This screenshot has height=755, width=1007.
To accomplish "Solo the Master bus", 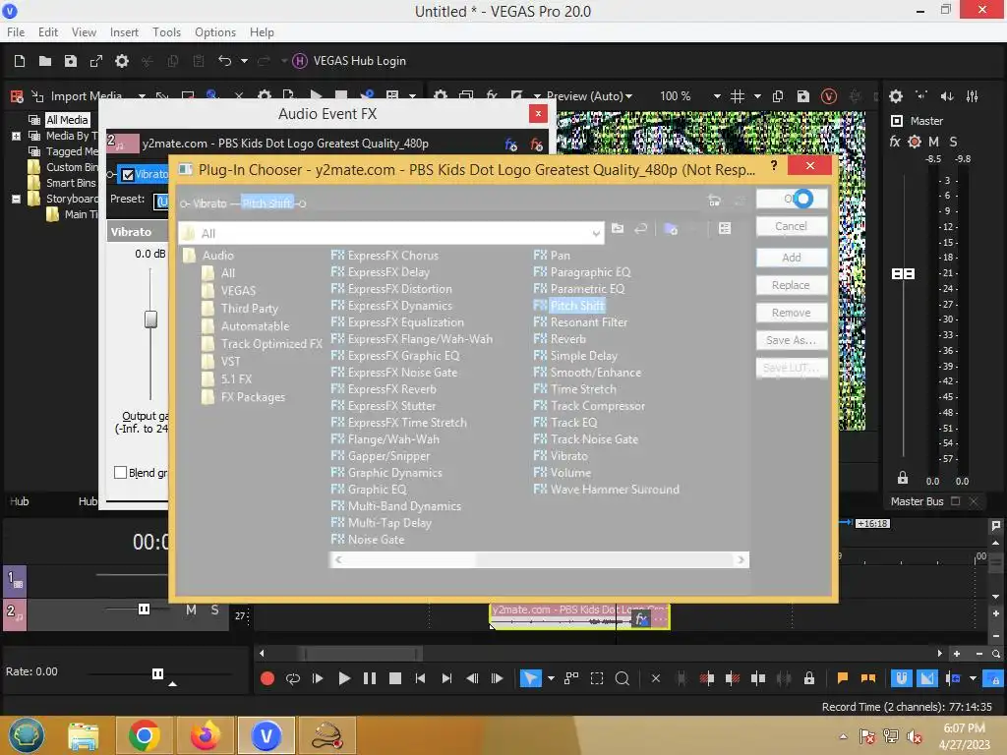I will pos(953,142).
